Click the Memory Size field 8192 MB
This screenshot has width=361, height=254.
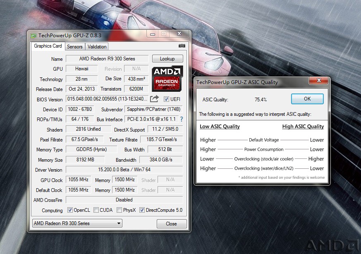[85, 160]
